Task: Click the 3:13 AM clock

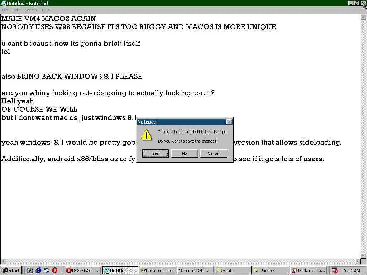Action: tap(352, 271)
